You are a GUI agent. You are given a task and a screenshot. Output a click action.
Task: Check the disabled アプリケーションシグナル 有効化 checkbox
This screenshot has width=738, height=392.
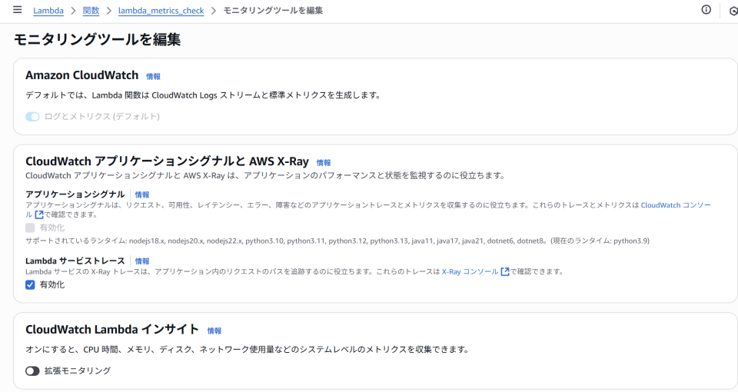point(30,228)
